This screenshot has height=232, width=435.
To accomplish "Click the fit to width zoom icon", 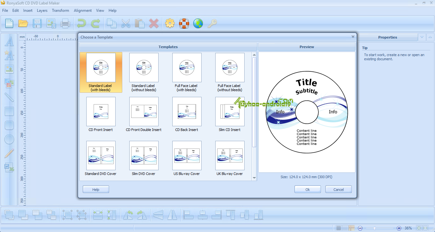I will click(425, 228).
